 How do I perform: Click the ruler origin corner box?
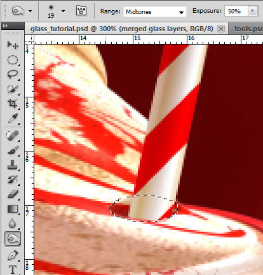tap(29, 39)
